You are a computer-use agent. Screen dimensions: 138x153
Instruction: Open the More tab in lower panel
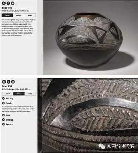pos(30,94)
